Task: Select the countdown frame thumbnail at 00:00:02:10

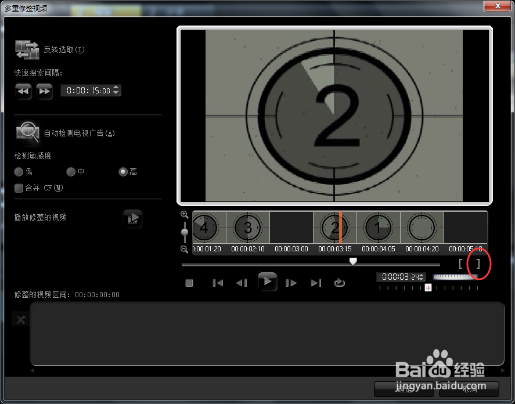Action: coord(247,228)
